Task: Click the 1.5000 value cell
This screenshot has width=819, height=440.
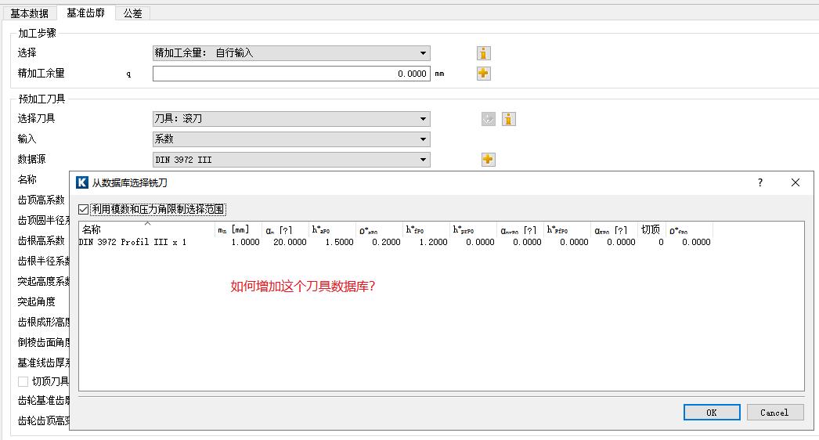Action: [x=340, y=243]
